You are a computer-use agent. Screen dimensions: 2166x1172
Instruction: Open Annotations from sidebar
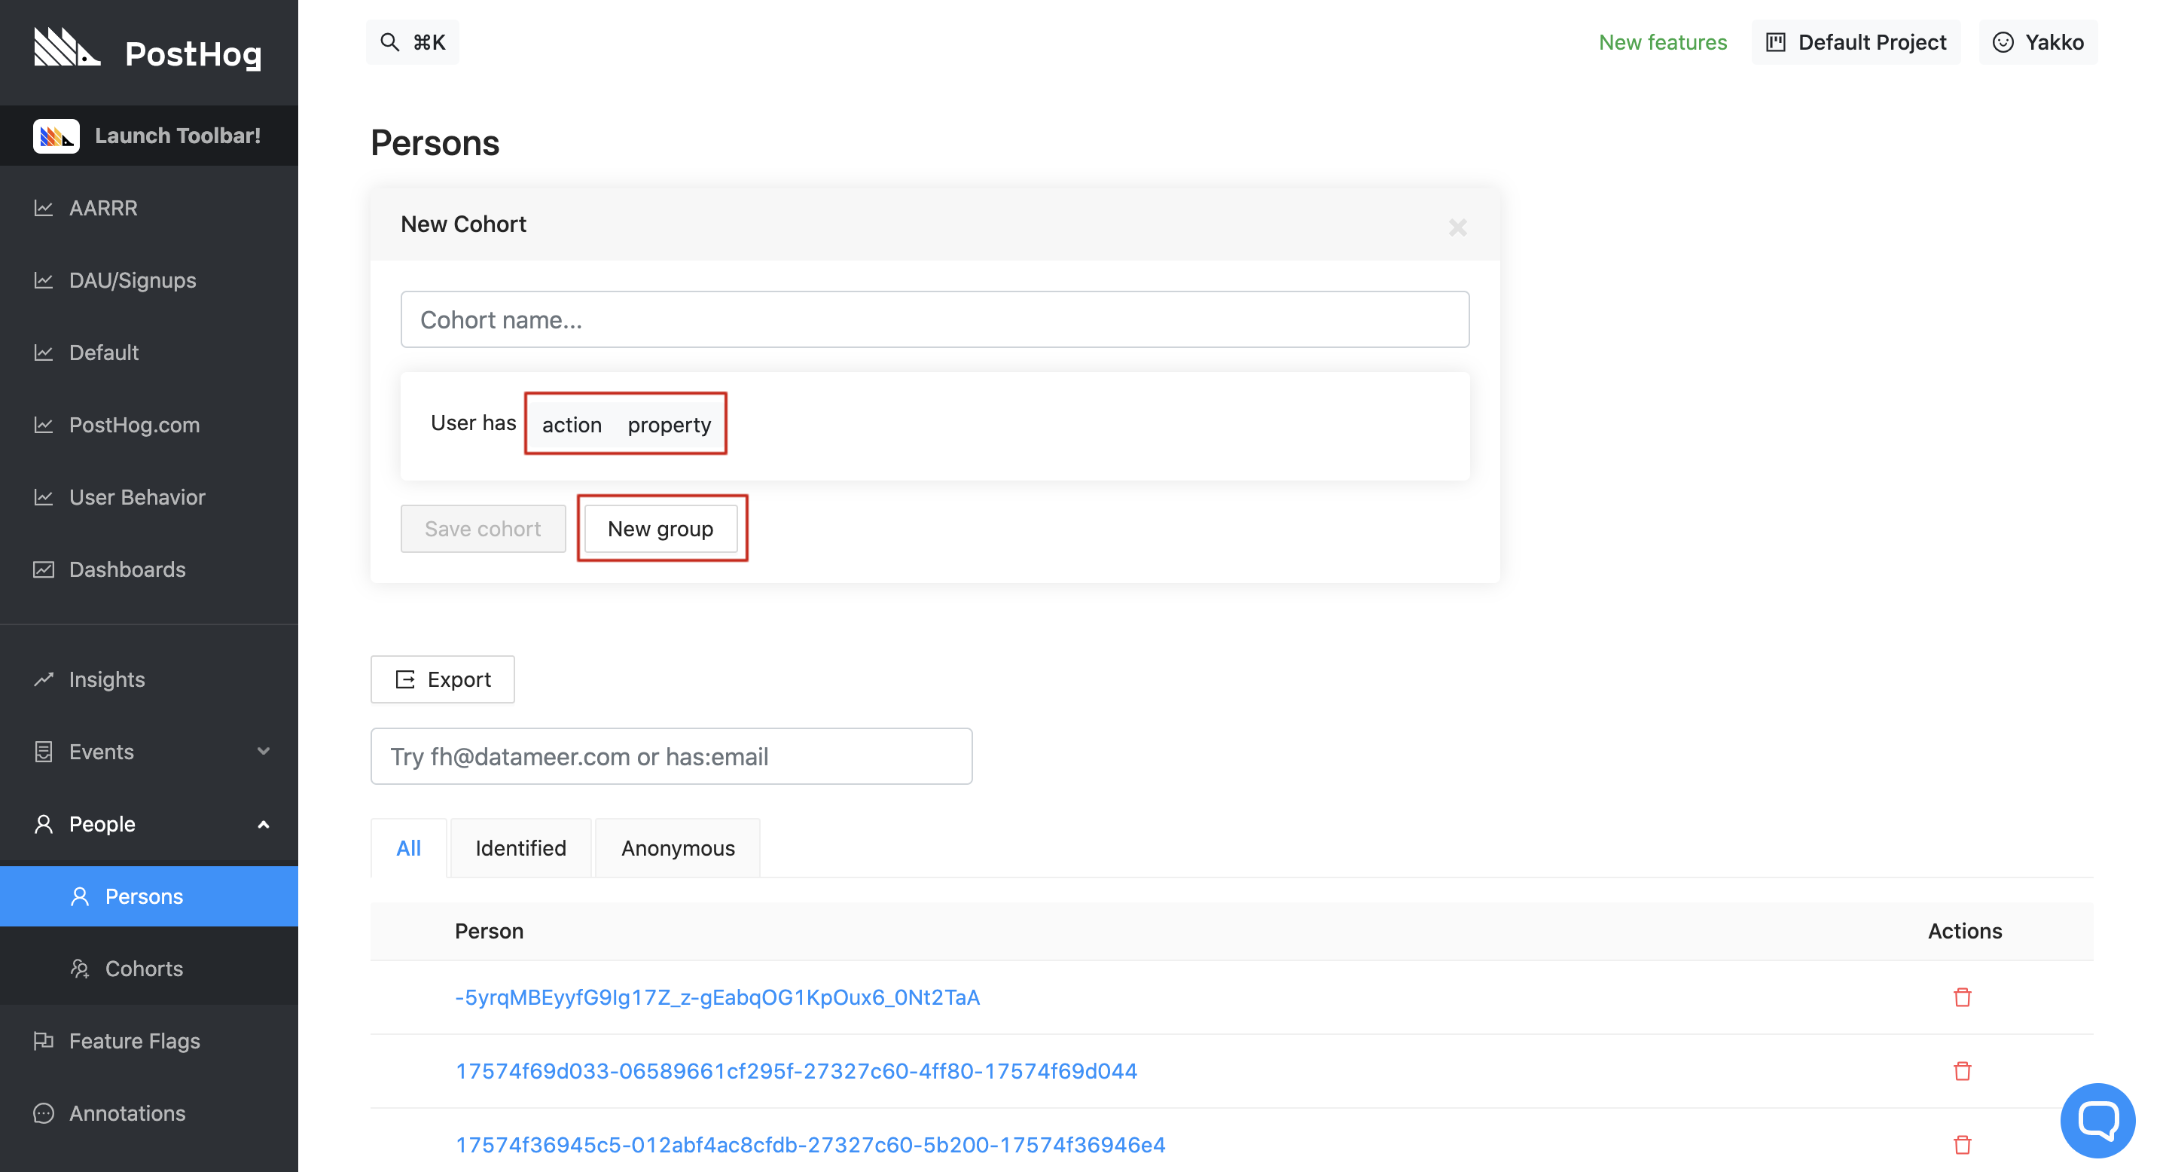click(x=127, y=1113)
